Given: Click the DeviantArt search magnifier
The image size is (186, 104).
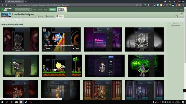Looking at the screenshot, I should click(x=30, y=9).
